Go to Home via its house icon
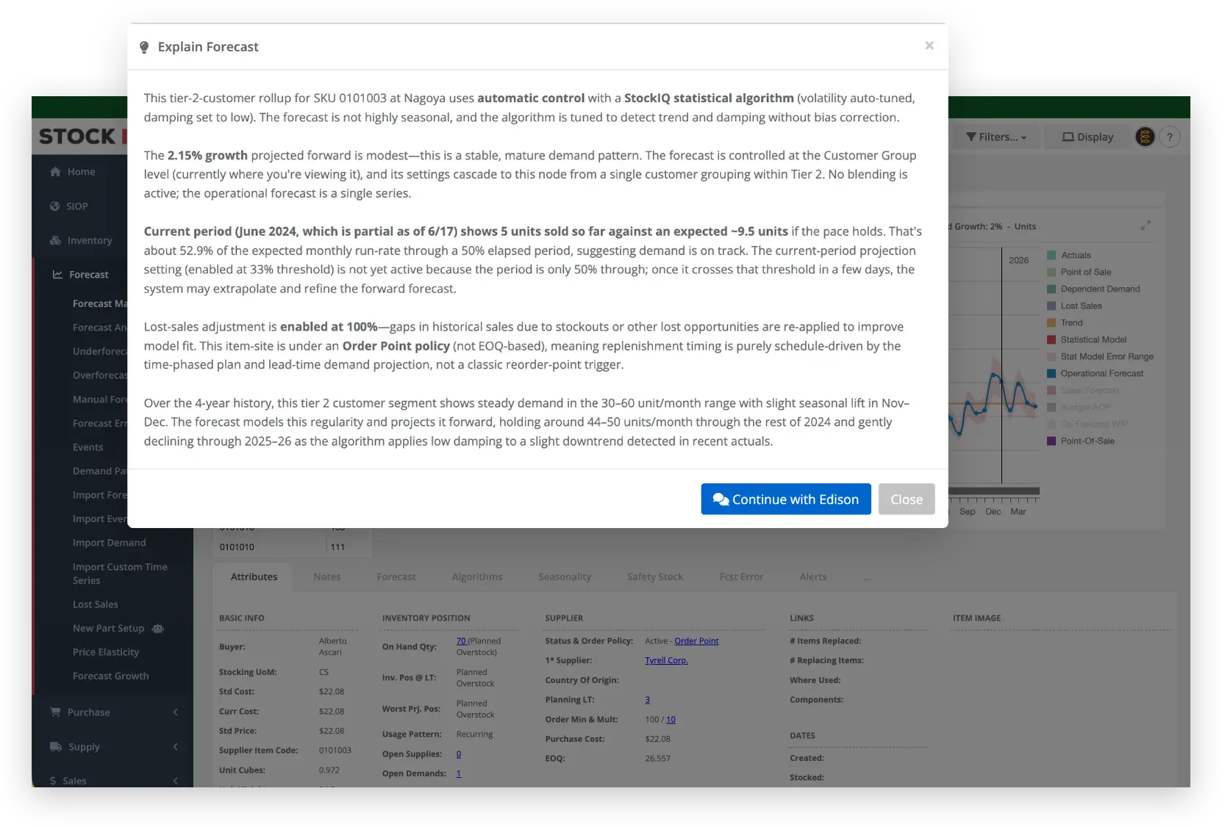 coord(55,172)
